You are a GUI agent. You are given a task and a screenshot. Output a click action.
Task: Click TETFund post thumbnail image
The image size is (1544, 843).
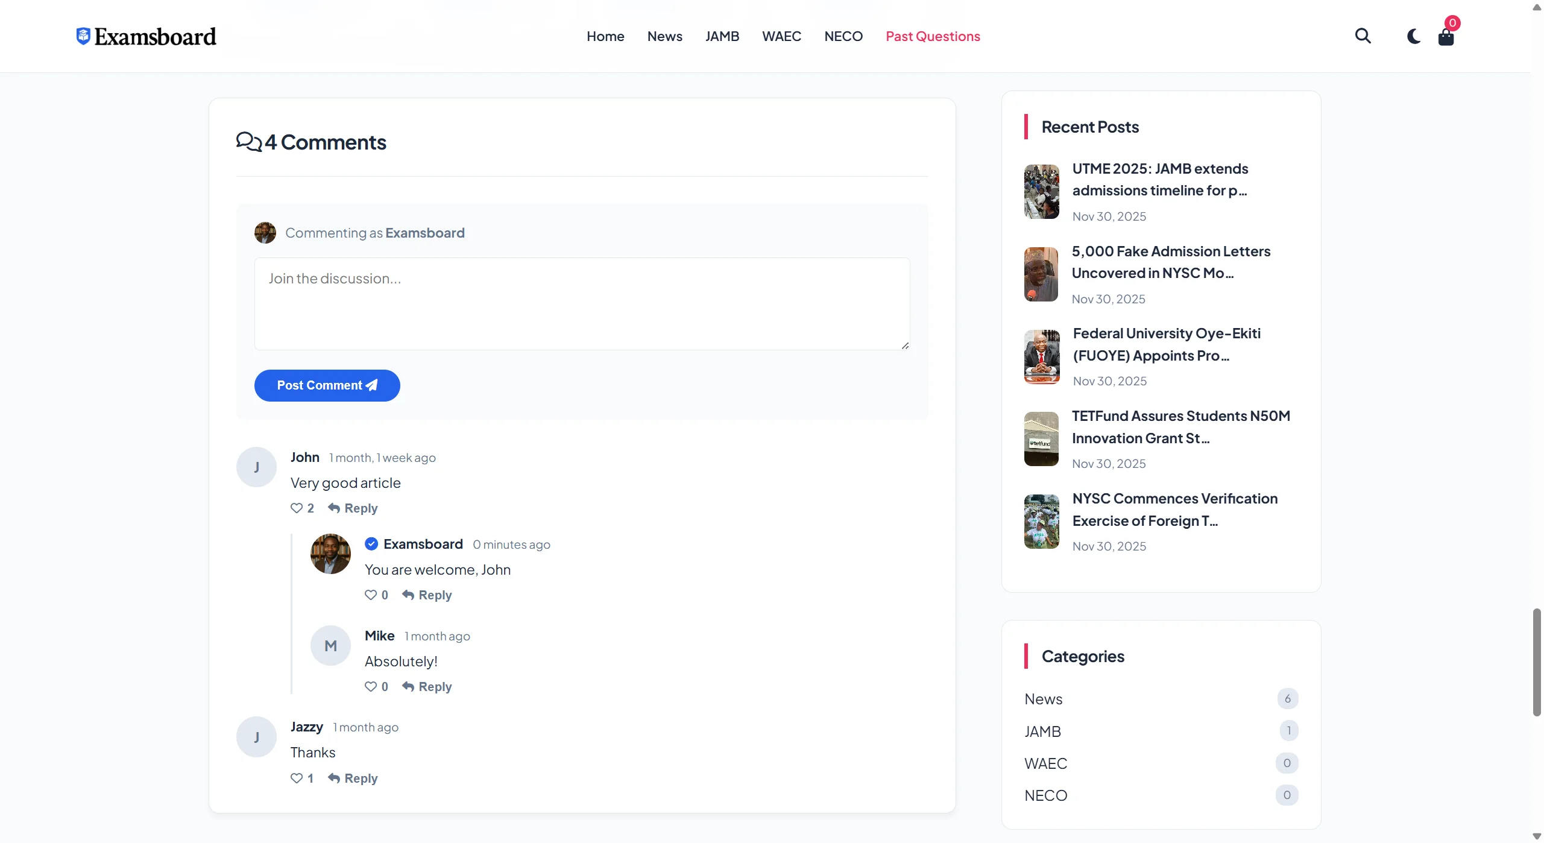point(1041,439)
